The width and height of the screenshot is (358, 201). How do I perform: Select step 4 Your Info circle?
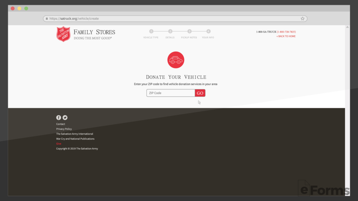pyautogui.click(x=208, y=31)
